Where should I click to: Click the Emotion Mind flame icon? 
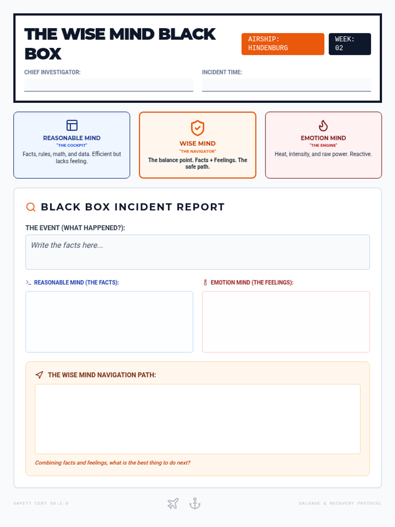click(x=323, y=125)
